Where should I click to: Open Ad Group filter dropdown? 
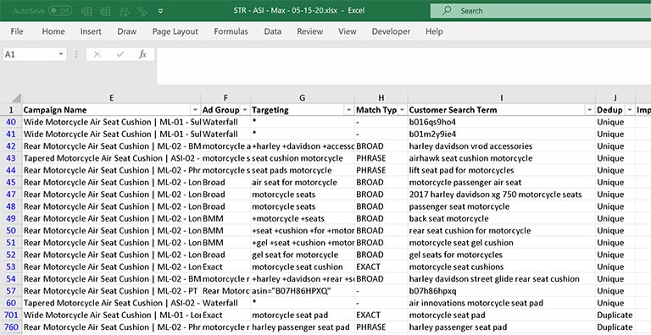245,110
